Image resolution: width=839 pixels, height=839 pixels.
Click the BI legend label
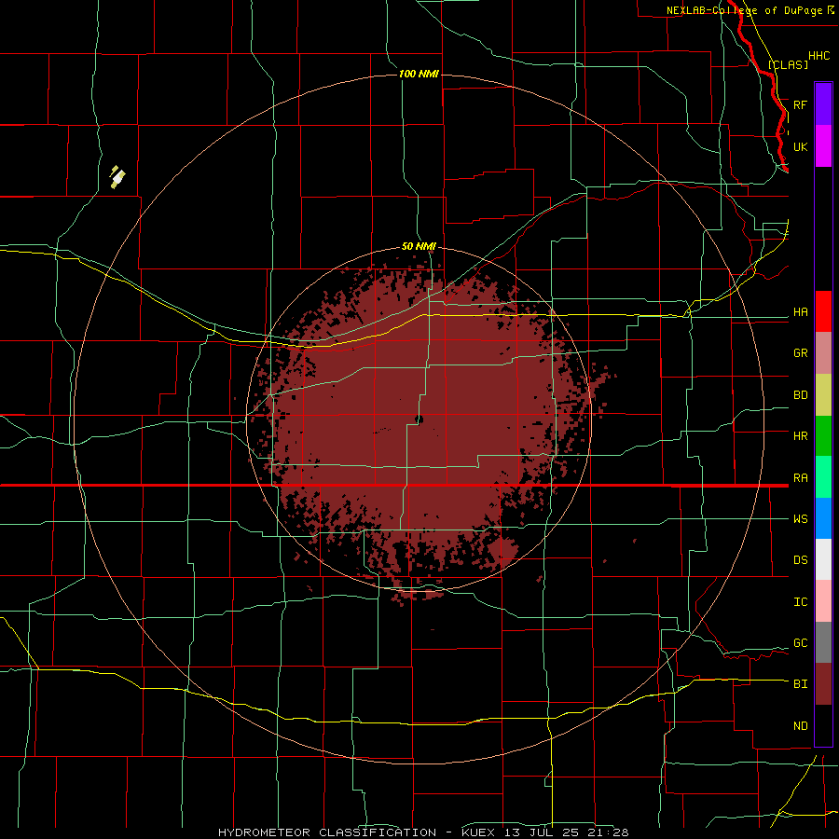800,684
